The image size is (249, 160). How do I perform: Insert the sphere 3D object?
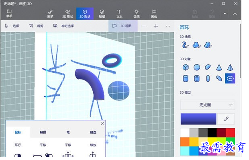click(x=197, y=67)
